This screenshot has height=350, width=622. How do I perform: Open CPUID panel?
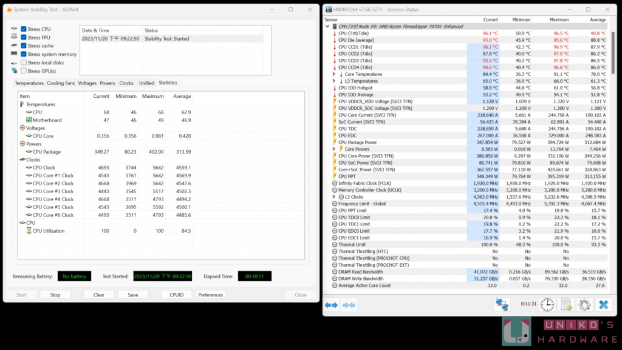point(177,295)
